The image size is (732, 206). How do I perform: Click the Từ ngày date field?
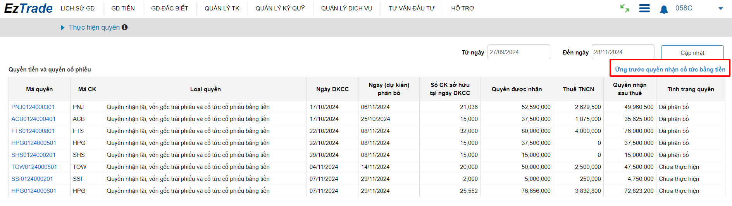pos(518,52)
